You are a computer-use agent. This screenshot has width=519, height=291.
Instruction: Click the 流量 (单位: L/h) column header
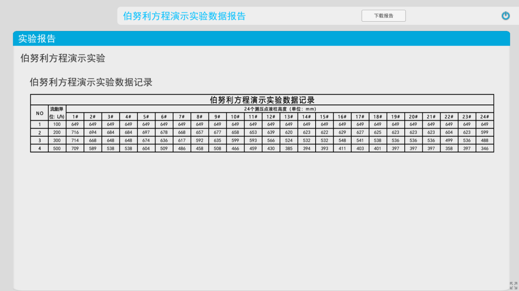point(57,113)
